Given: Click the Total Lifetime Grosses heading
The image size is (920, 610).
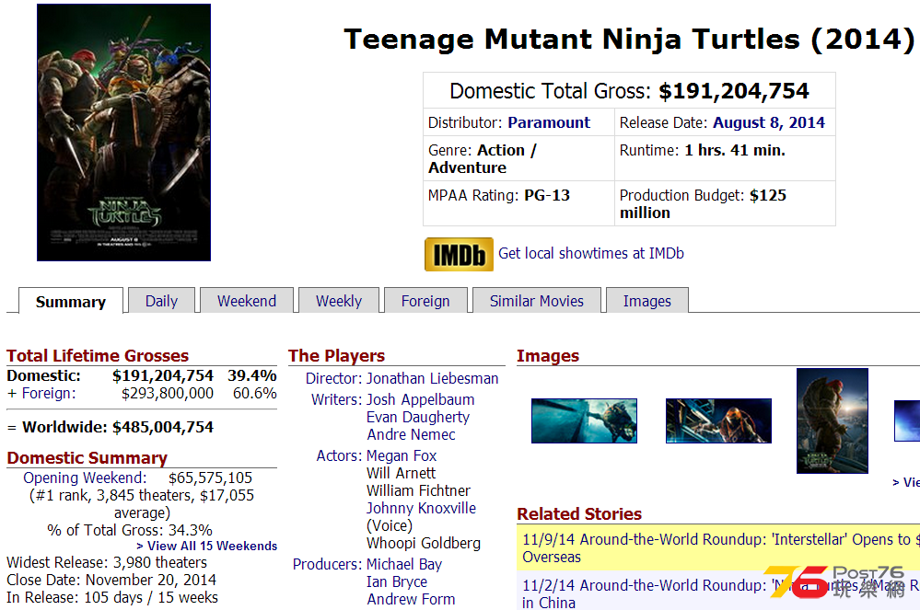Looking at the screenshot, I should coord(98,356).
